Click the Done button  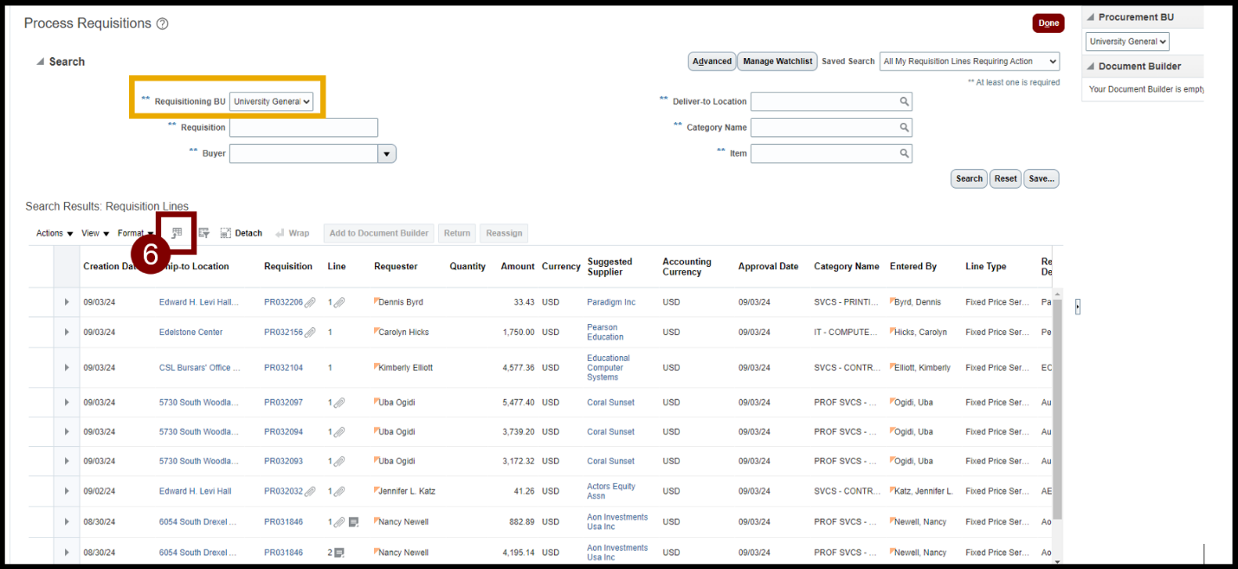click(x=1048, y=23)
